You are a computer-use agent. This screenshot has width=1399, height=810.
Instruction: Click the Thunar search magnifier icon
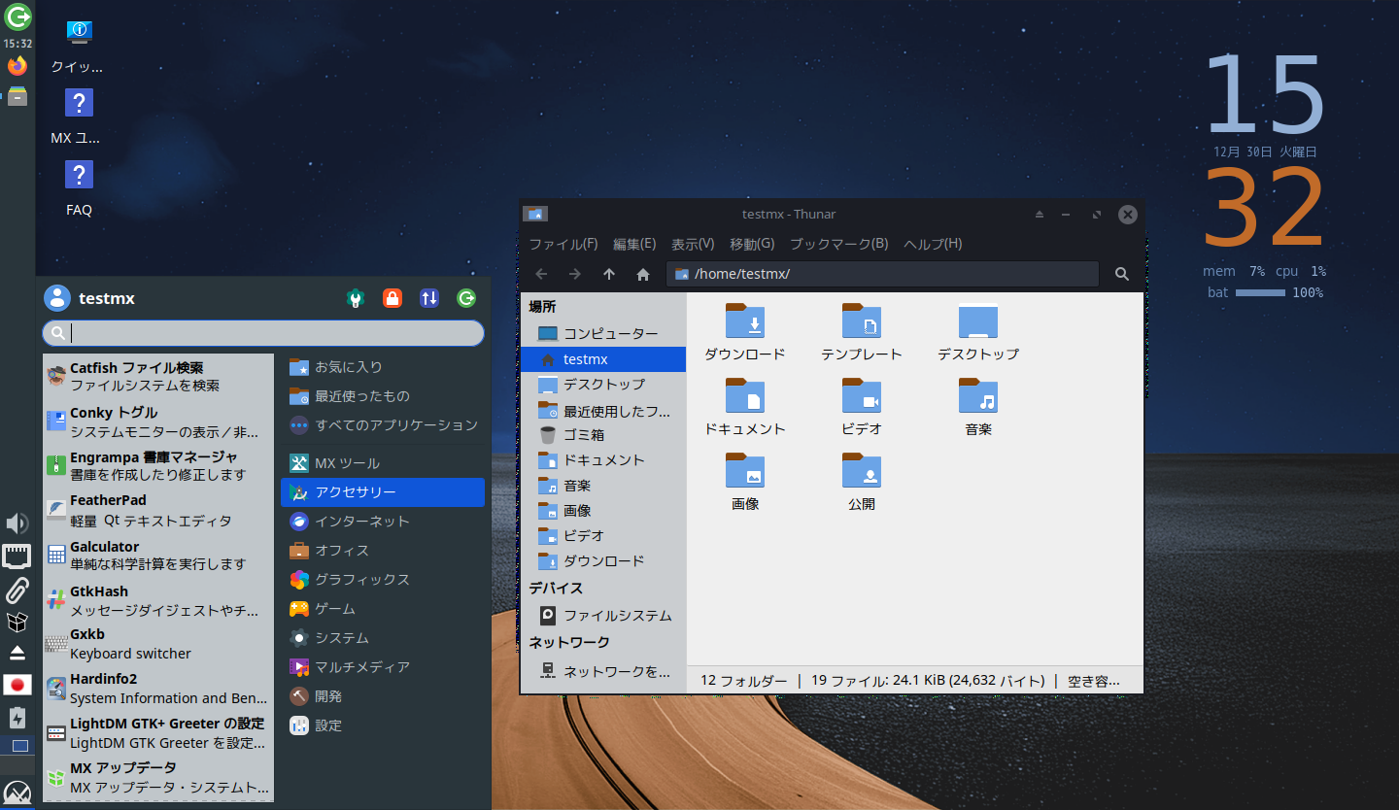[x=1121, y=274]
